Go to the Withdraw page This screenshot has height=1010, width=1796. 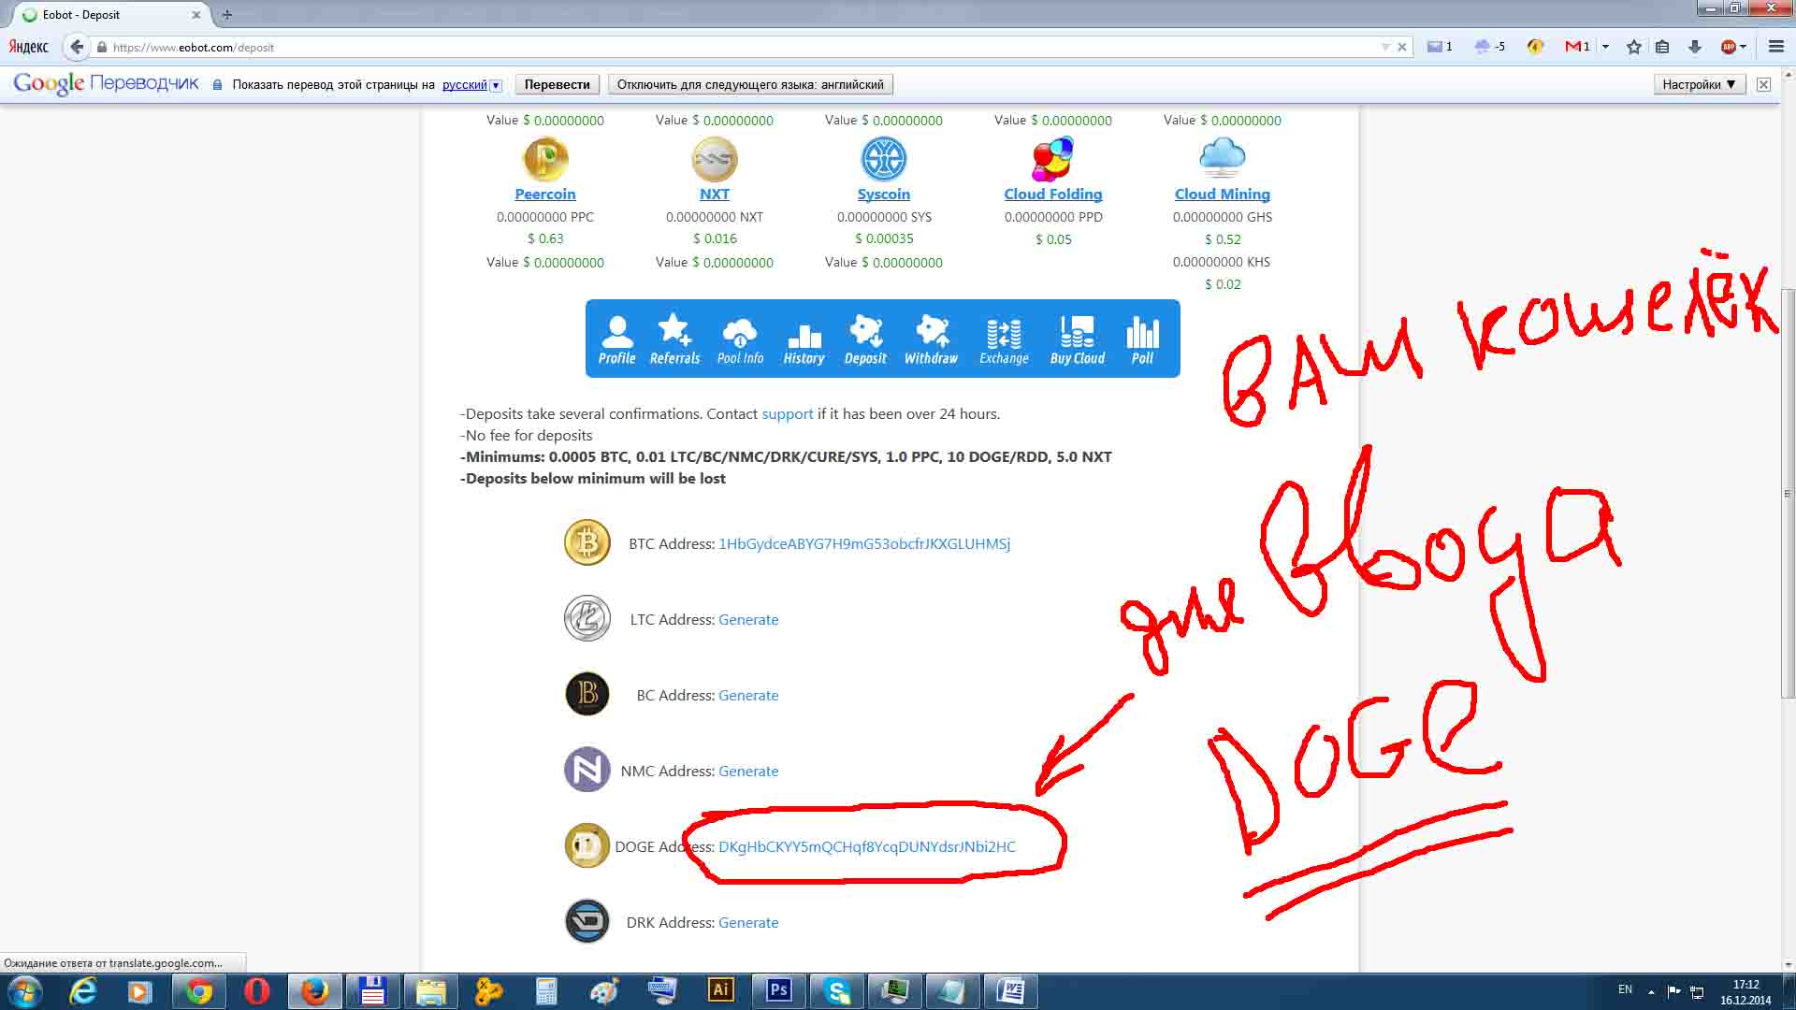(931, 339)
